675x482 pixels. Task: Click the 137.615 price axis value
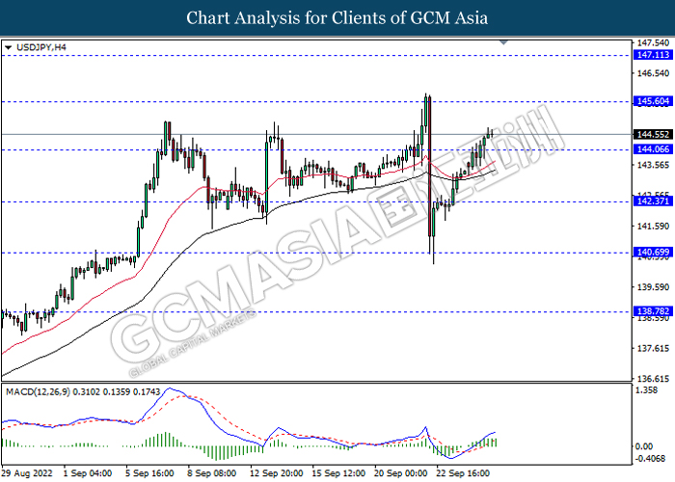coord(654,348)
